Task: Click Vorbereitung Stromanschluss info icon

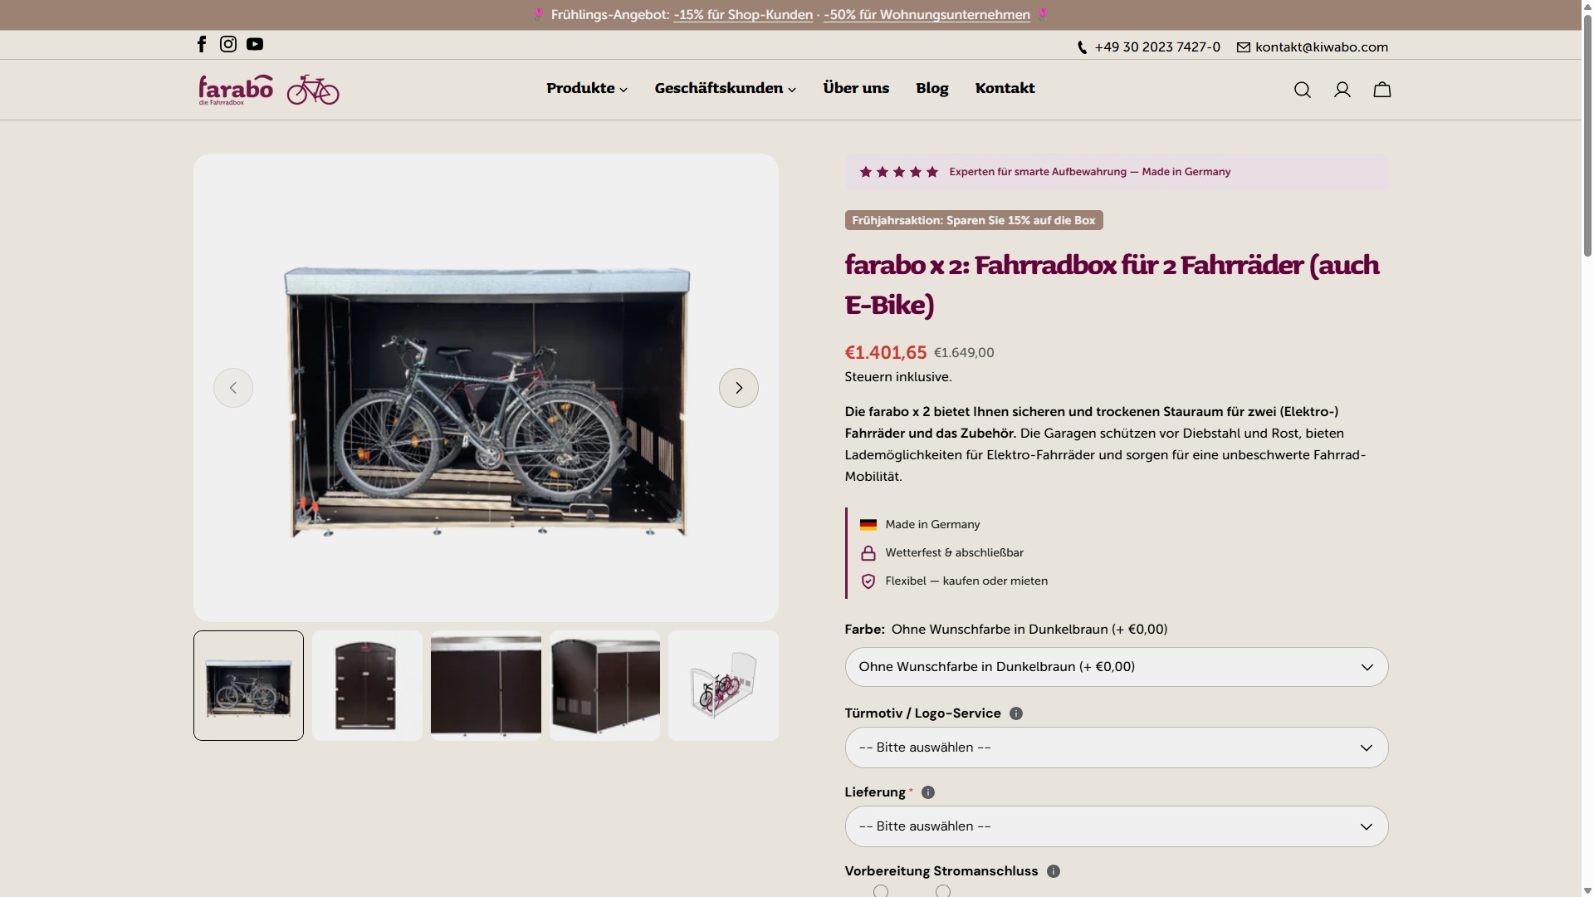Action: pyautogui.click(x=1054, y=871)
